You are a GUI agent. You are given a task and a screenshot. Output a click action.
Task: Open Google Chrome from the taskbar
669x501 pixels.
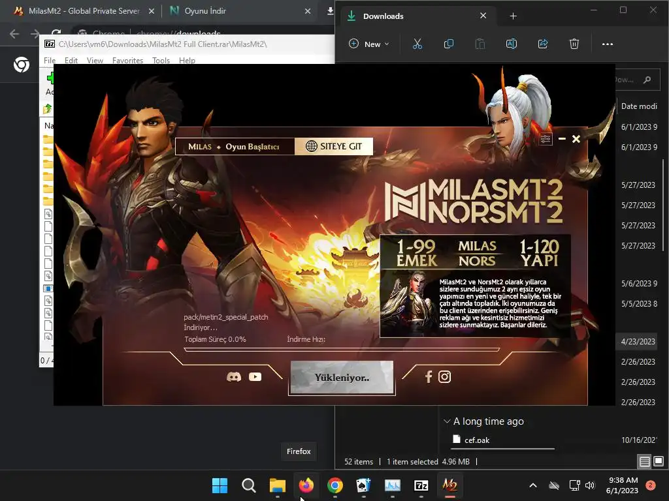point(335,485)
